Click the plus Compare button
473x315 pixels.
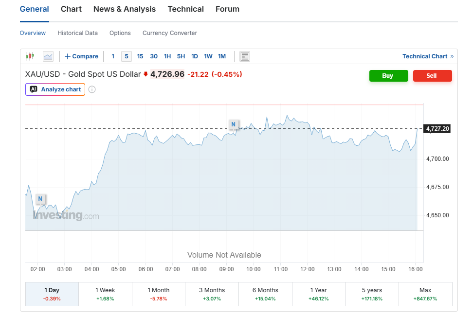(x=81, y=56)
